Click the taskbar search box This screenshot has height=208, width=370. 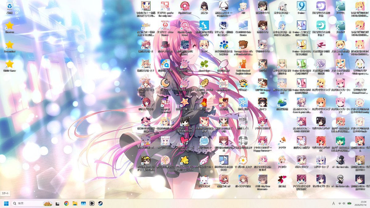point(32,203)
